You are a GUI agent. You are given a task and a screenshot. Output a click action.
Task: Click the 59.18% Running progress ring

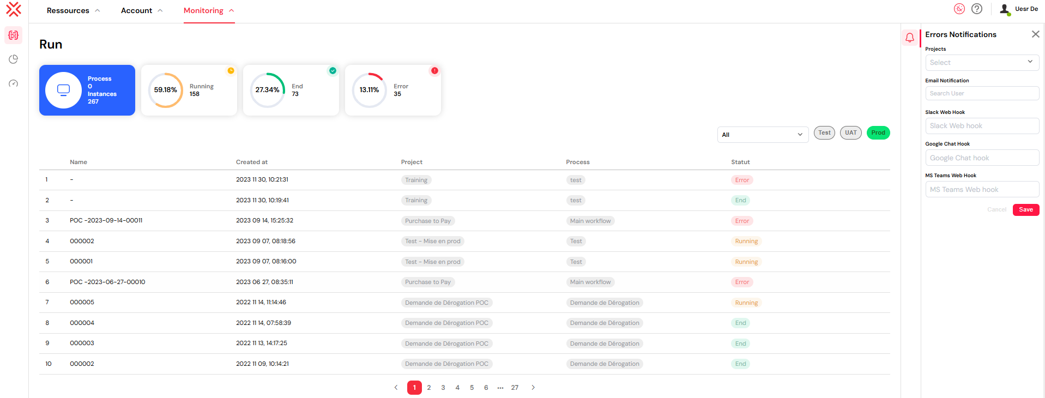click(x=166, y=90)
